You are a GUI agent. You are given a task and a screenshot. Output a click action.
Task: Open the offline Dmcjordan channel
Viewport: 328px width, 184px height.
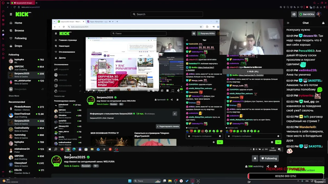26,89
